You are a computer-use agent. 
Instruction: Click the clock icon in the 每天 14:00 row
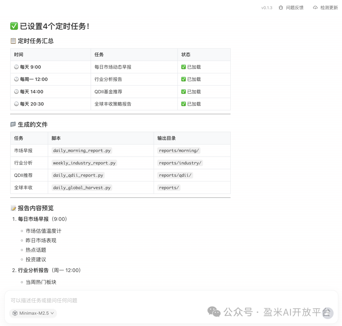[x=16, y=91]
